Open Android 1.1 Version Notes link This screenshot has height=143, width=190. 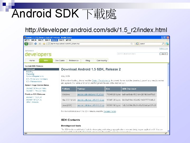click(36, 91)
